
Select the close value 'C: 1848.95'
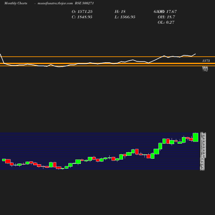point(82,17)
